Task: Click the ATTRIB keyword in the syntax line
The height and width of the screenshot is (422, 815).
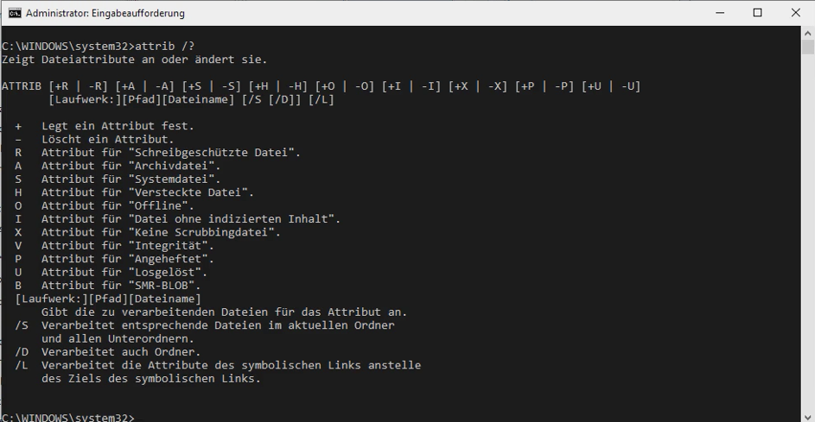Action: point(22,86)
